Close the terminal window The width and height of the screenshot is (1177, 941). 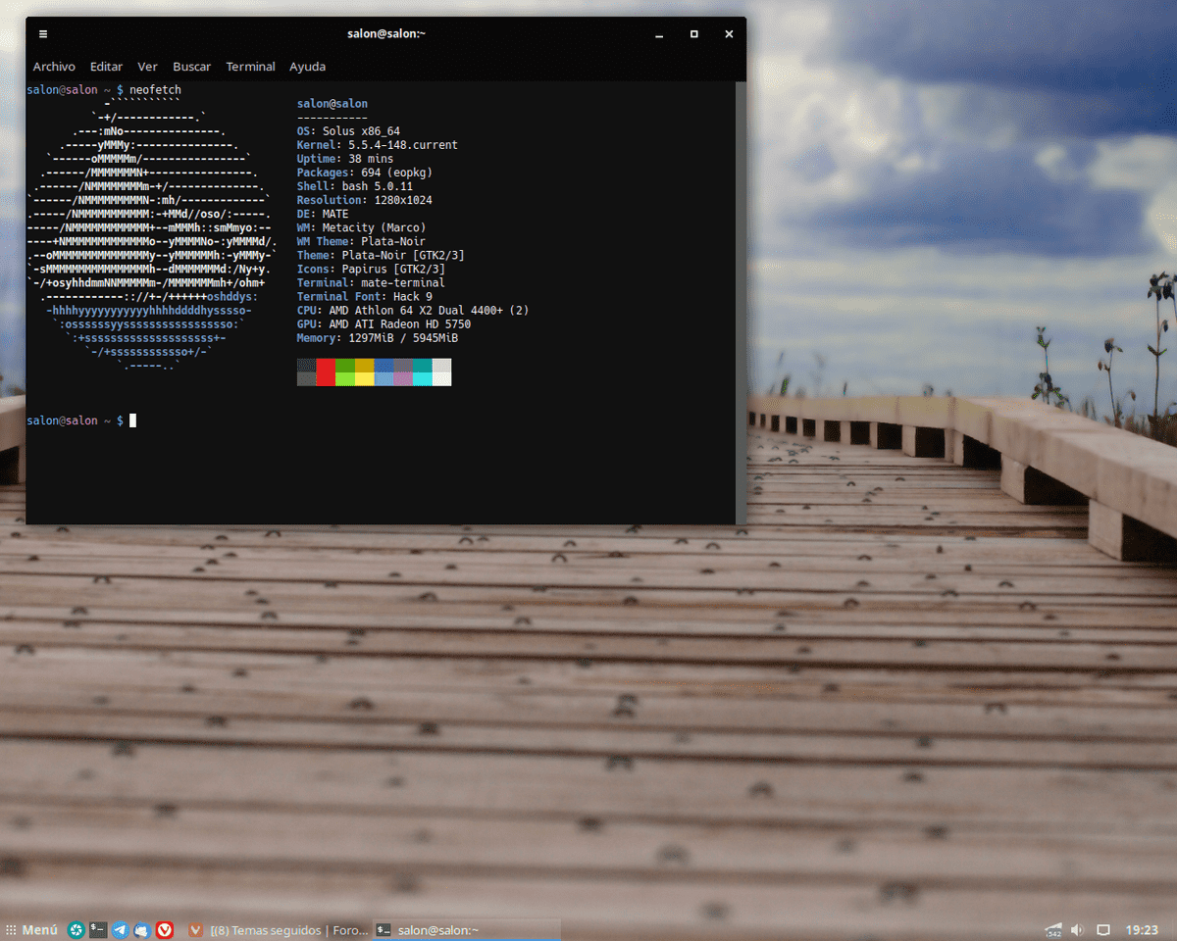click(x=729, y=34)
